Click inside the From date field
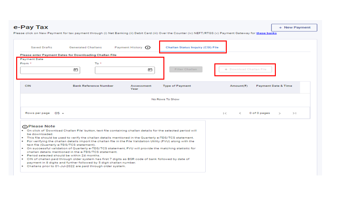The height and width of the screenshot is (215, 343). pyautogui.click(x=46, y=70)
